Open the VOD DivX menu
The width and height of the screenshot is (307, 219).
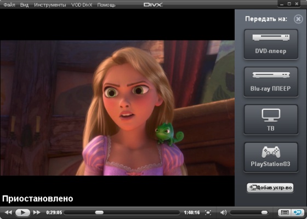click(82, 5)
